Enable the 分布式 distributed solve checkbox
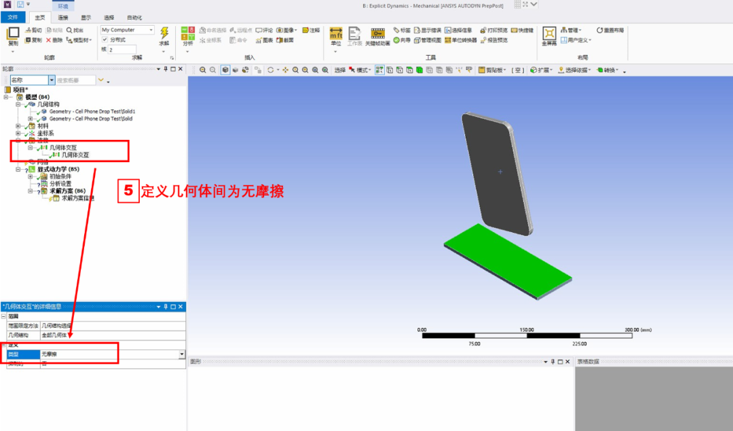Screen dimensions: 733x431 pos(105,41)
